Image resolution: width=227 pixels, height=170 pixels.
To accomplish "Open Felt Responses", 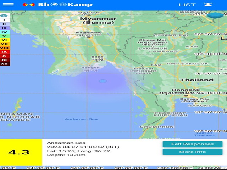I will coord(192,144).
